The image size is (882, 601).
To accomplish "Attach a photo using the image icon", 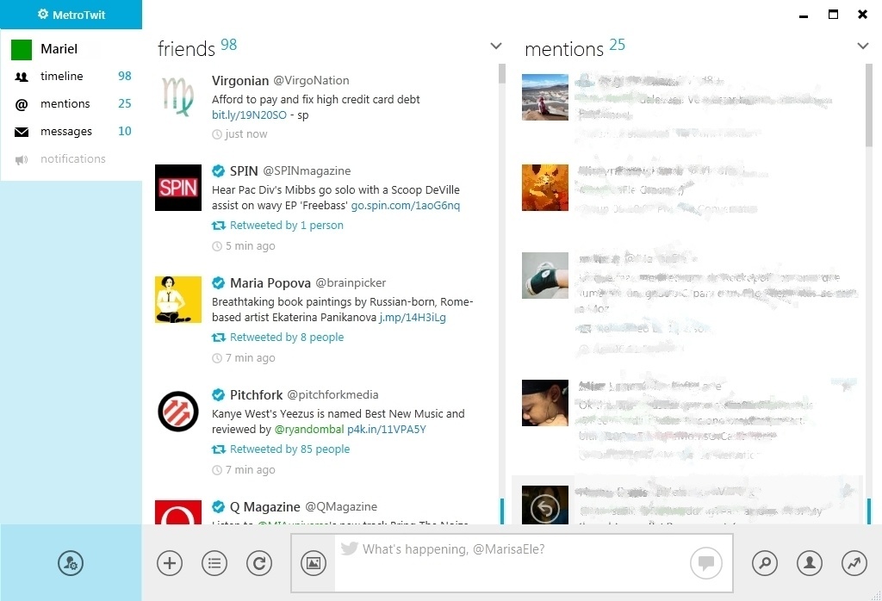I will (313, 562).
